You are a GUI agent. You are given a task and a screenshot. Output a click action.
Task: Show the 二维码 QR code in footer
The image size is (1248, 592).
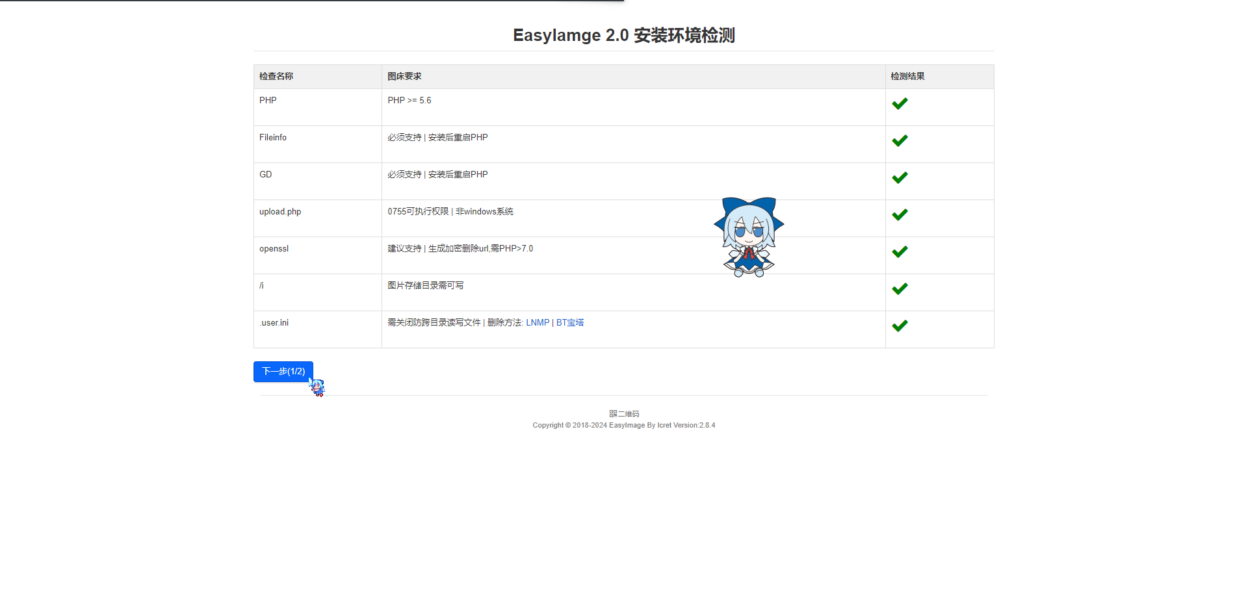(x=624, y=414)
